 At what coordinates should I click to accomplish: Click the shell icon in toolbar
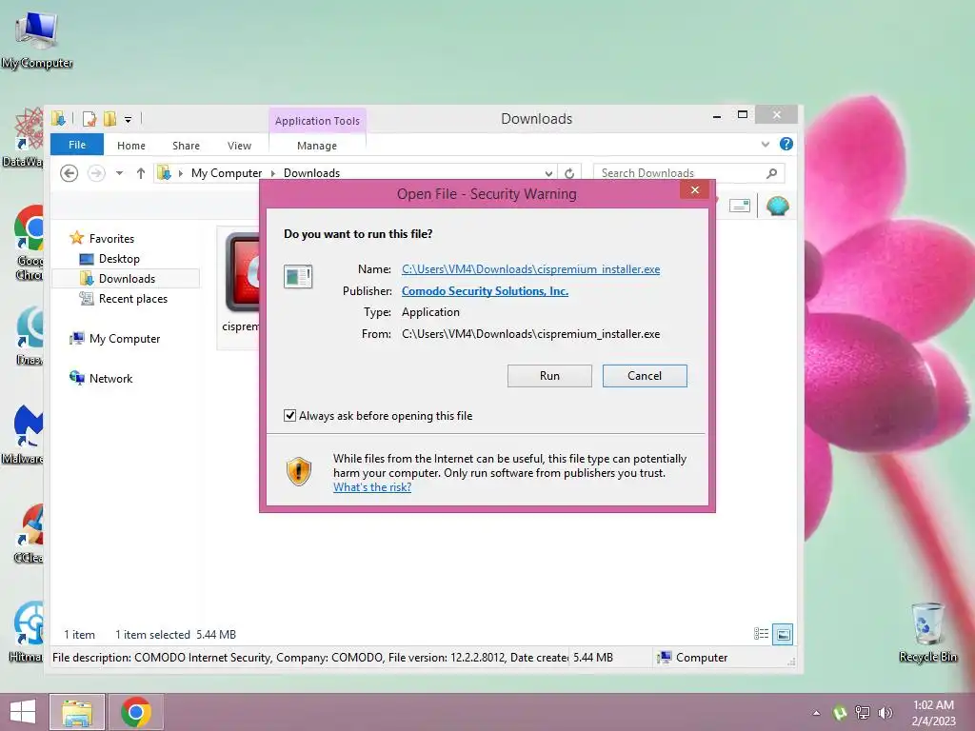point(777,206)
